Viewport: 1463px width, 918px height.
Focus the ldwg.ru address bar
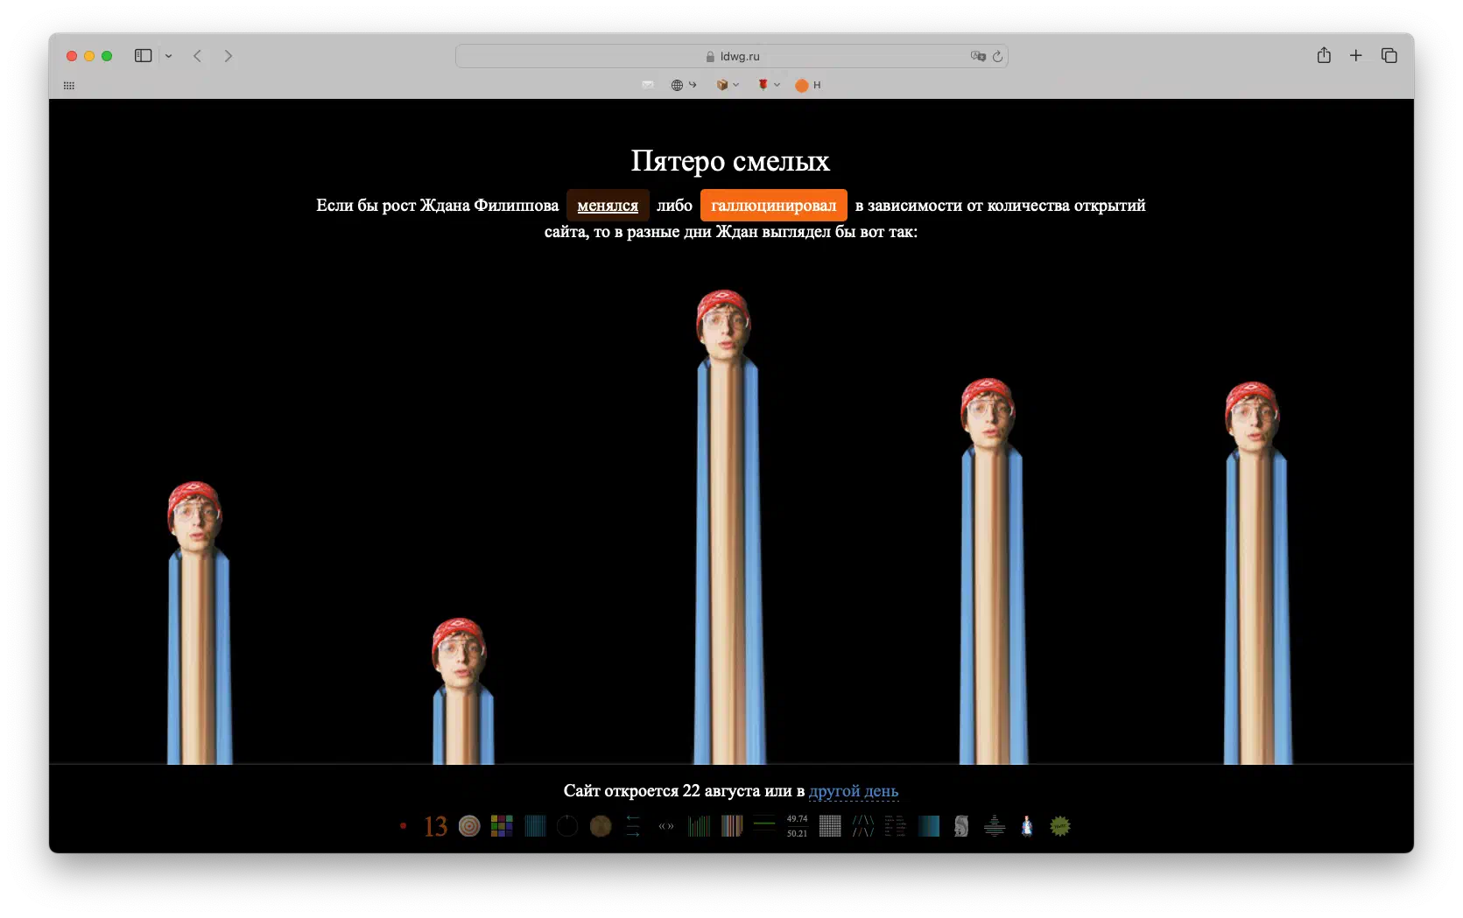pyautogui.click(x=732, y=56)
